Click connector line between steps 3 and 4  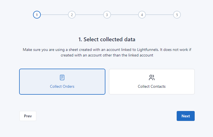coord(124,15)
